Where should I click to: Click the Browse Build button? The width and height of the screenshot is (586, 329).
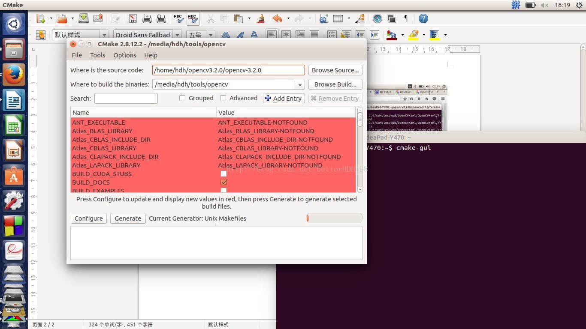335,84
